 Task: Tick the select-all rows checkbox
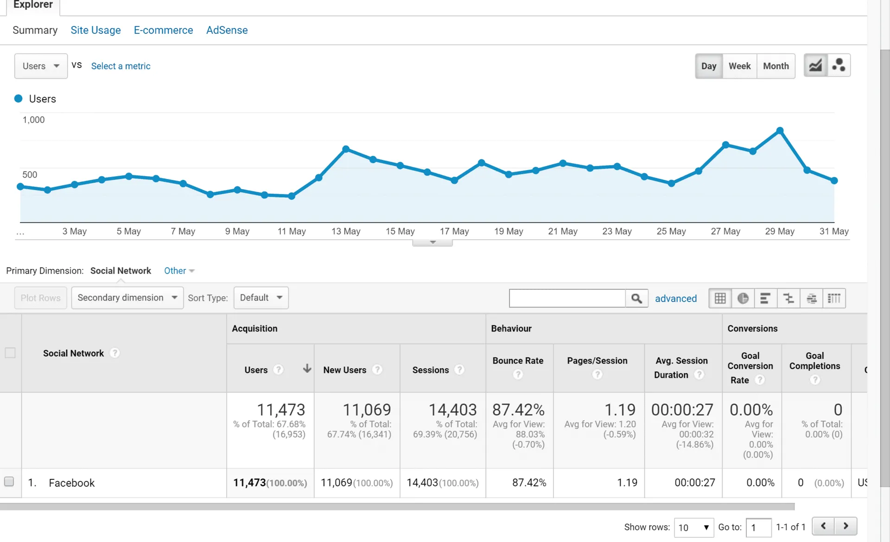10,353
